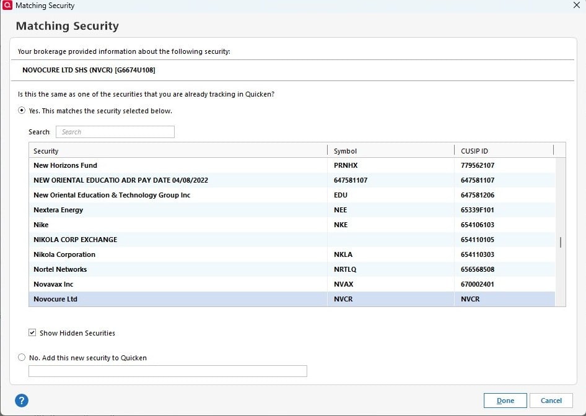Viewport: 586px width, 416px height.
Task: Select 'Yes. This matches the security' option
Action: point(22,111)
